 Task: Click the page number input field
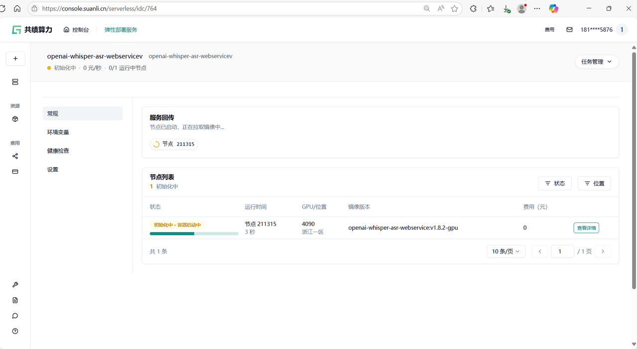coord(562,252)
